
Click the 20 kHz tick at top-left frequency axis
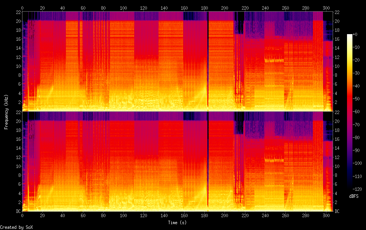pos(18,21)
